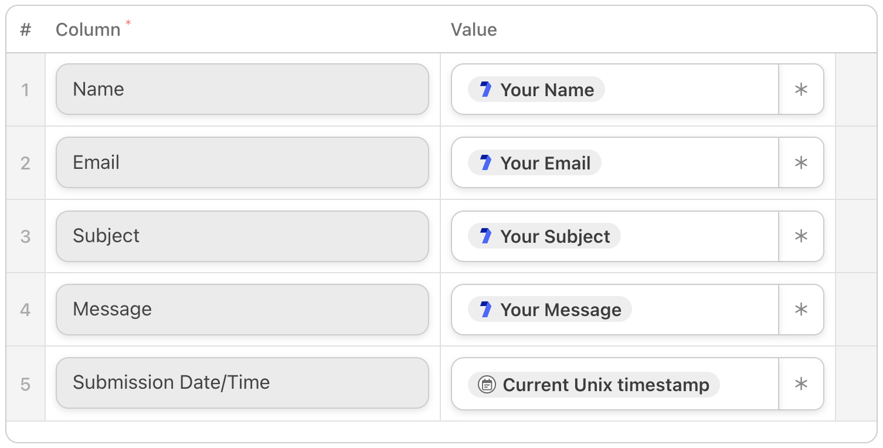Screen dimensions: 883x448
Task: Click the asterisk button in Subject row
Action: pyautogui.click(x=801, y=236)
